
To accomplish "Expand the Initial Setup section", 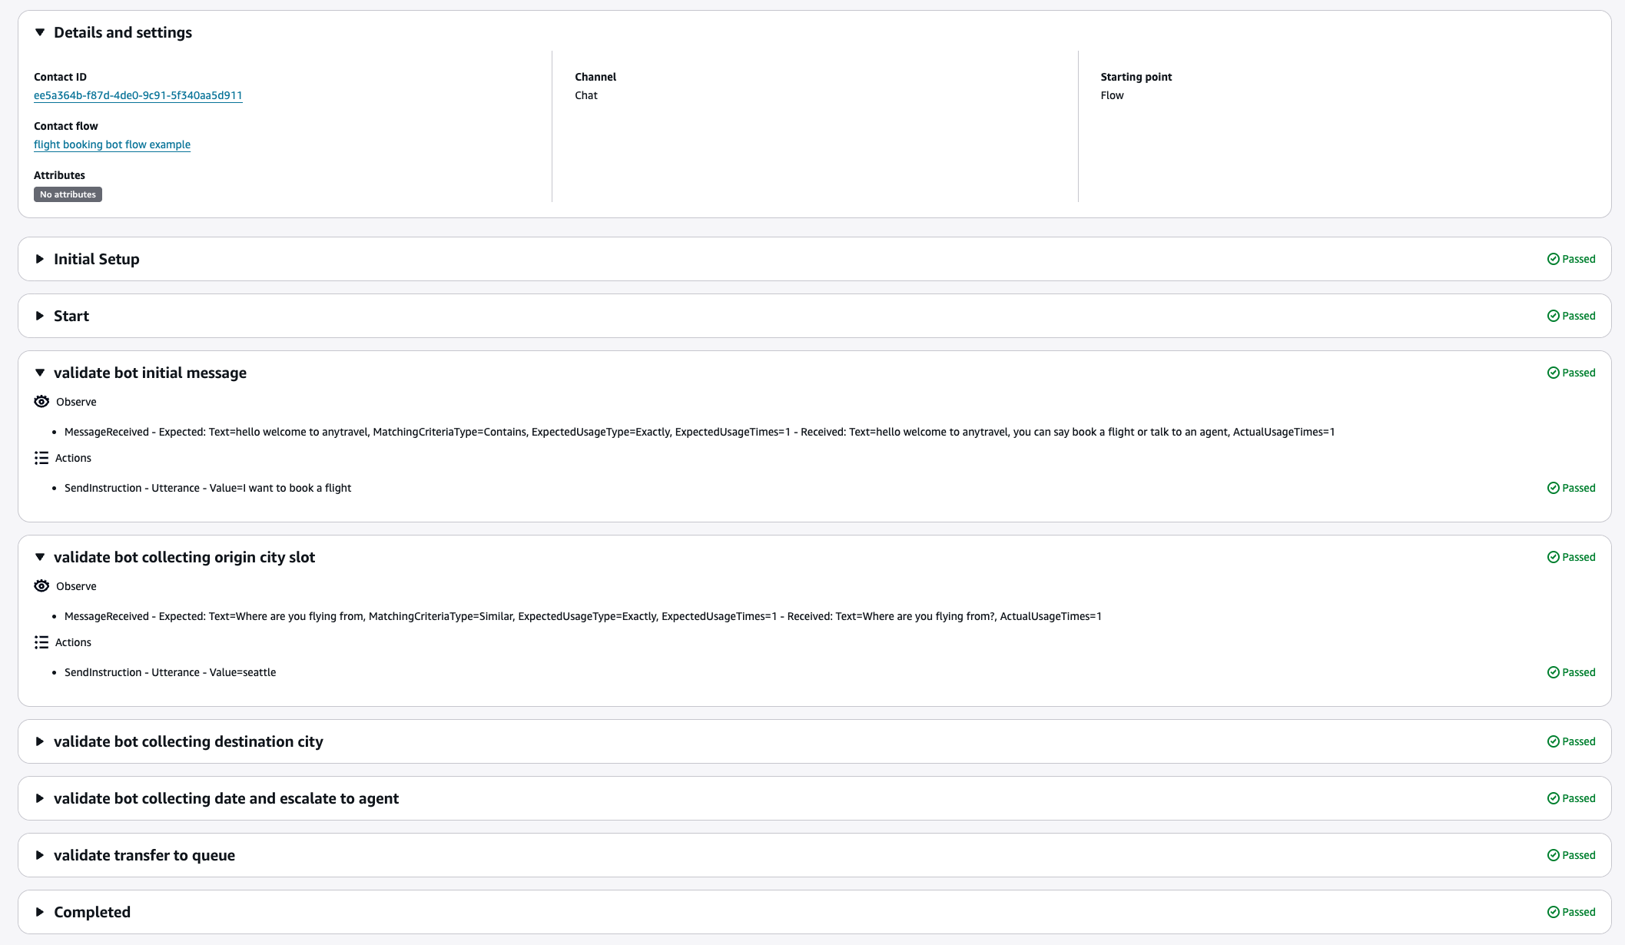I will [x=40, y=259].
